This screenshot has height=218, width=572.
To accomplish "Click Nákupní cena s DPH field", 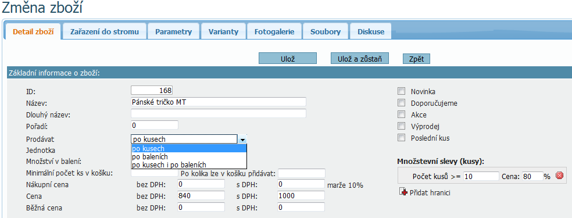I will click(x=301, y=184).
